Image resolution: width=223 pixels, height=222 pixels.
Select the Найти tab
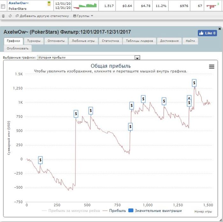click(x=190, y=41)
